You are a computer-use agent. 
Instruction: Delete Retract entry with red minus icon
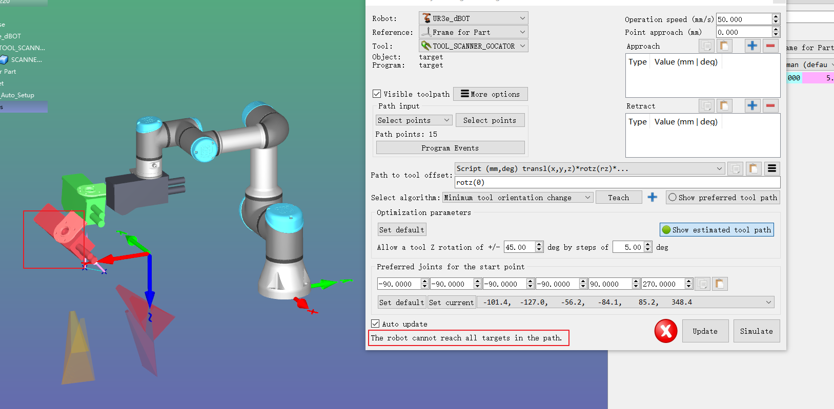coord(770,106)
